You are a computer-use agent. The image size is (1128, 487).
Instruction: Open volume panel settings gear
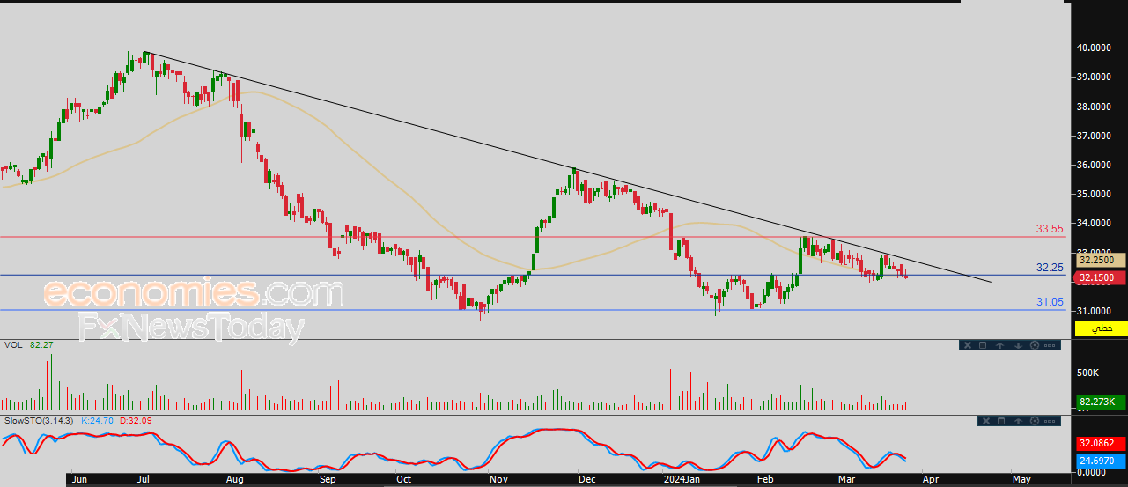[1034, 345]
